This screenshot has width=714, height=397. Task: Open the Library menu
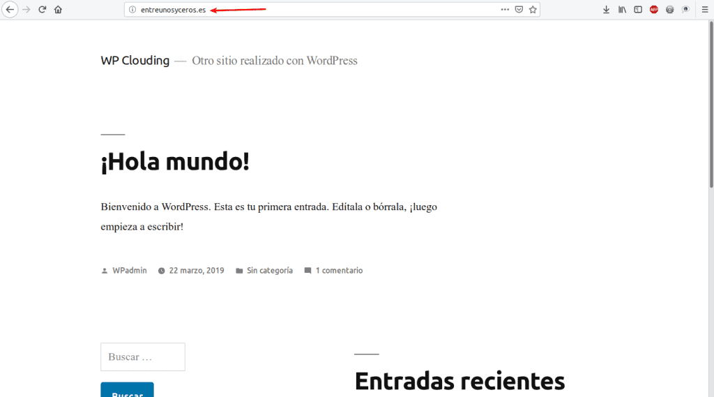coord(622,10)
